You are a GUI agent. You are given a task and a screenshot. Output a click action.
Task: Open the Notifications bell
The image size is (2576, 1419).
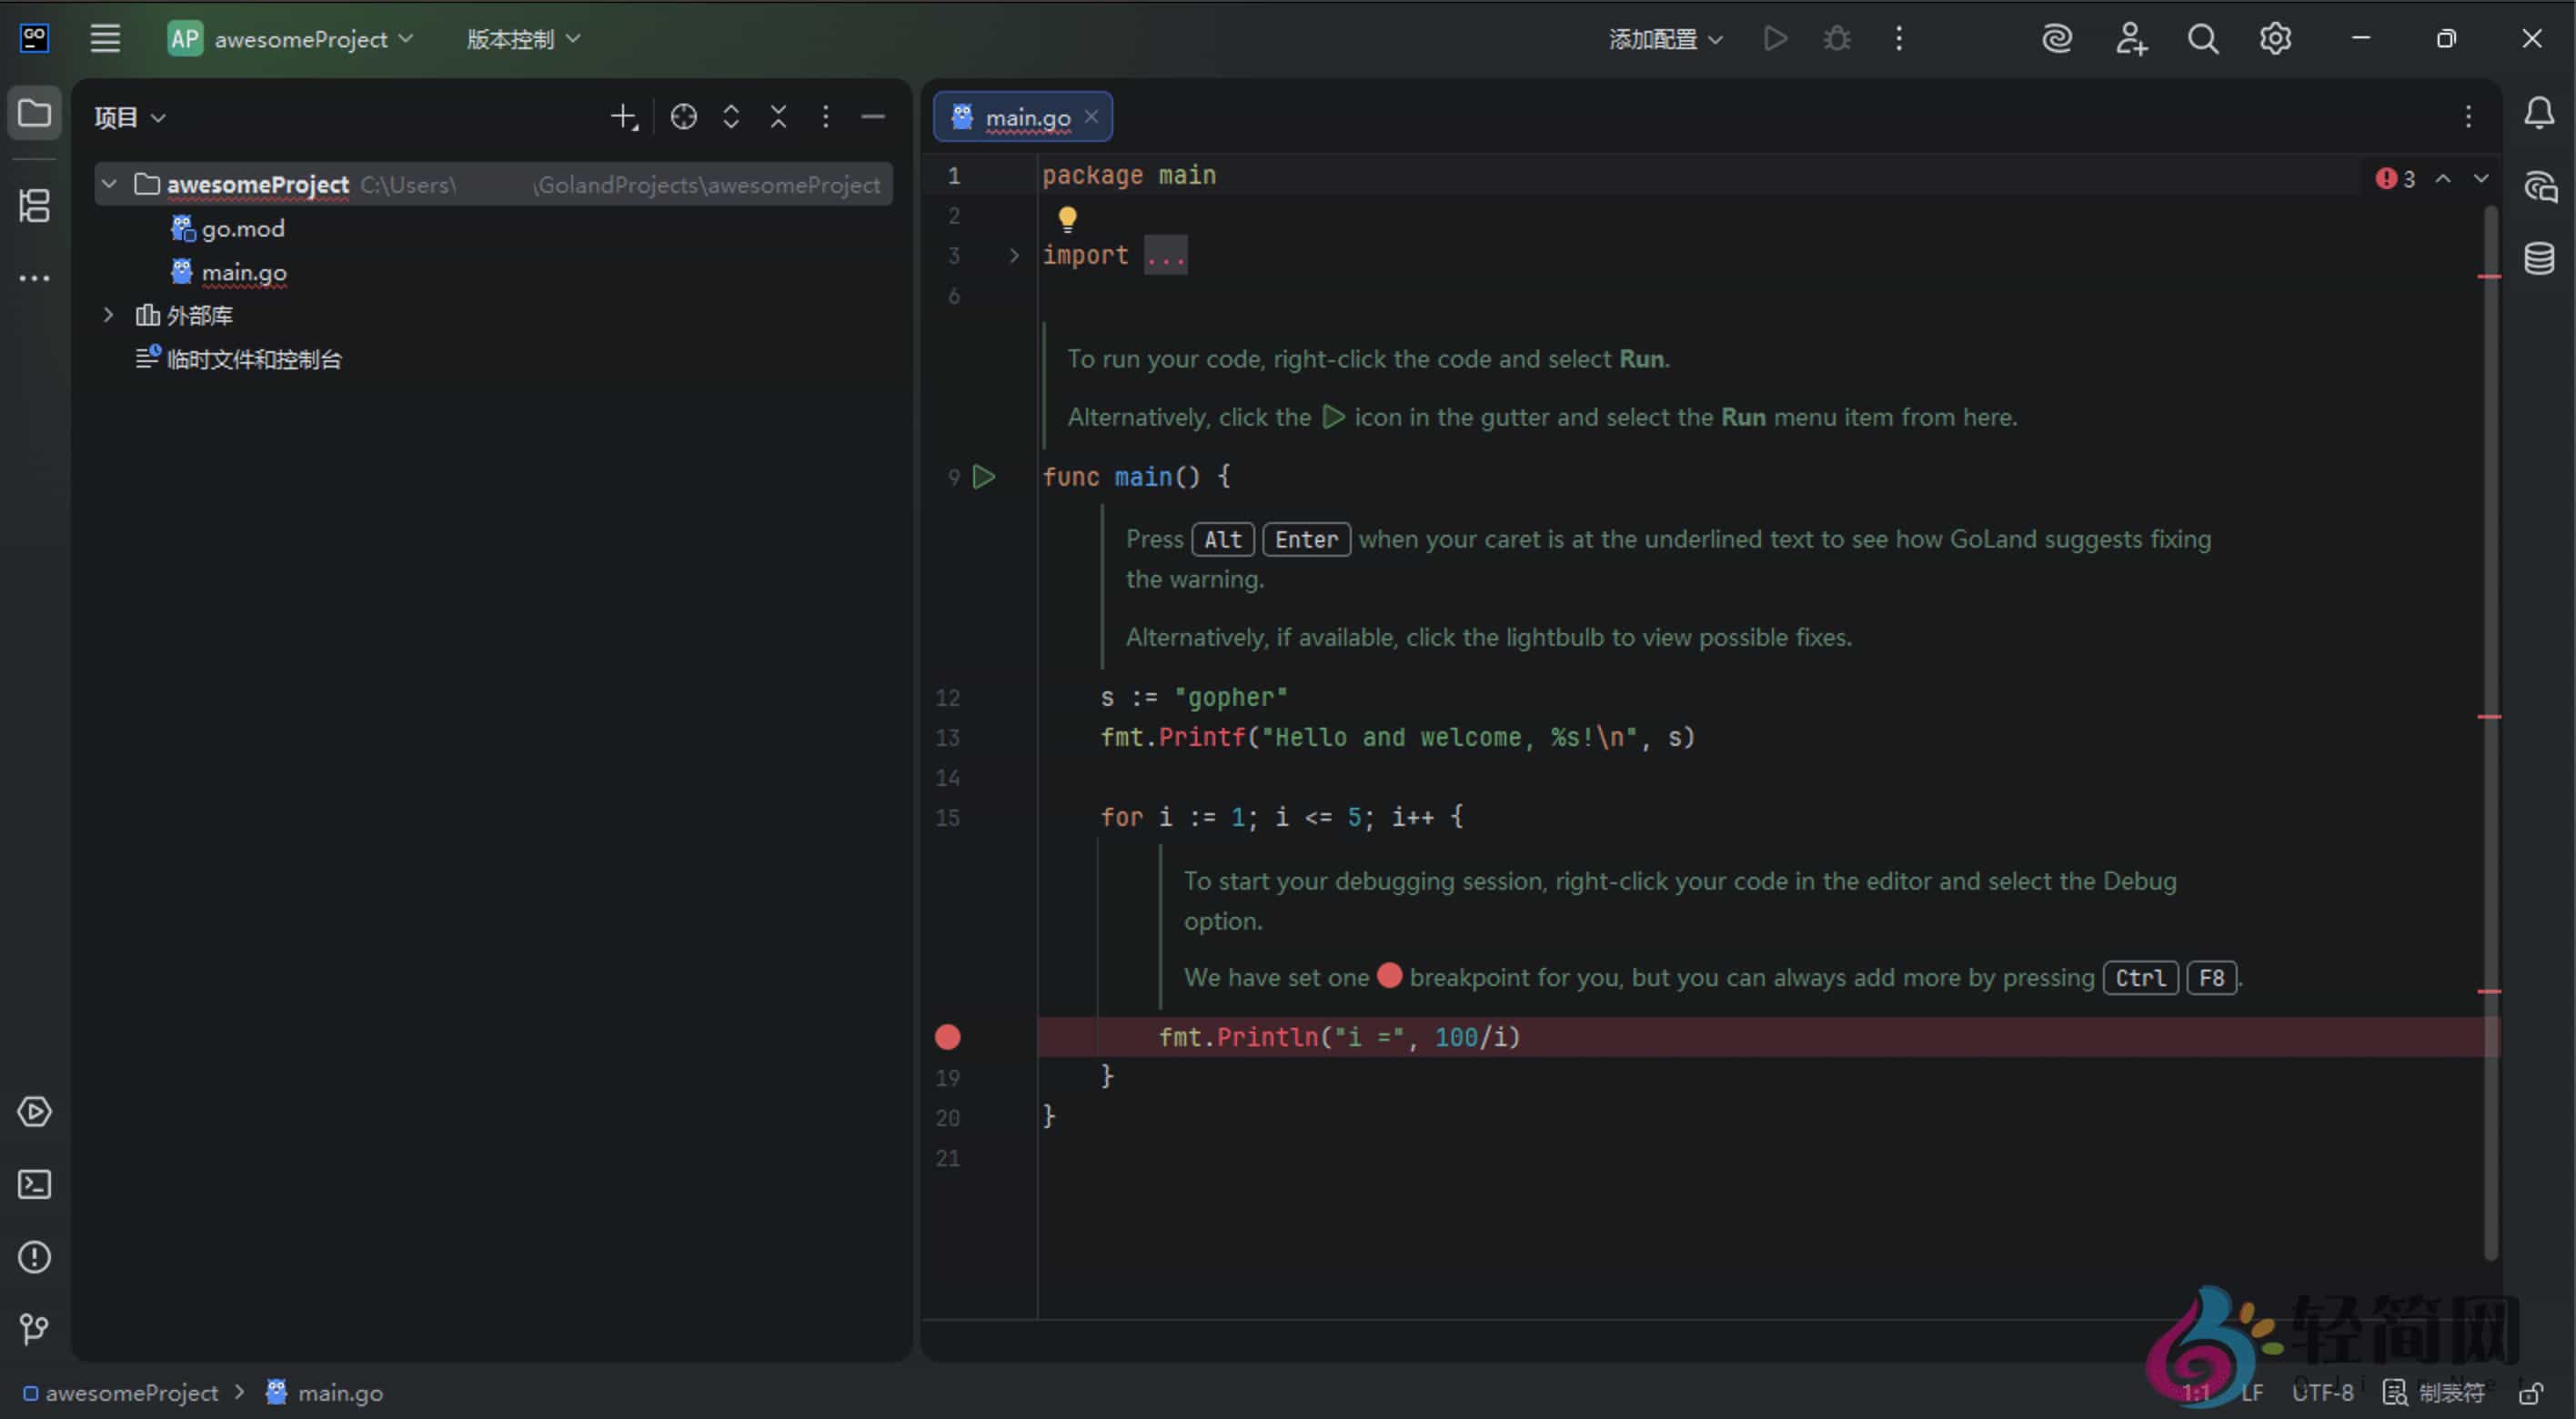click(2540, 114)
